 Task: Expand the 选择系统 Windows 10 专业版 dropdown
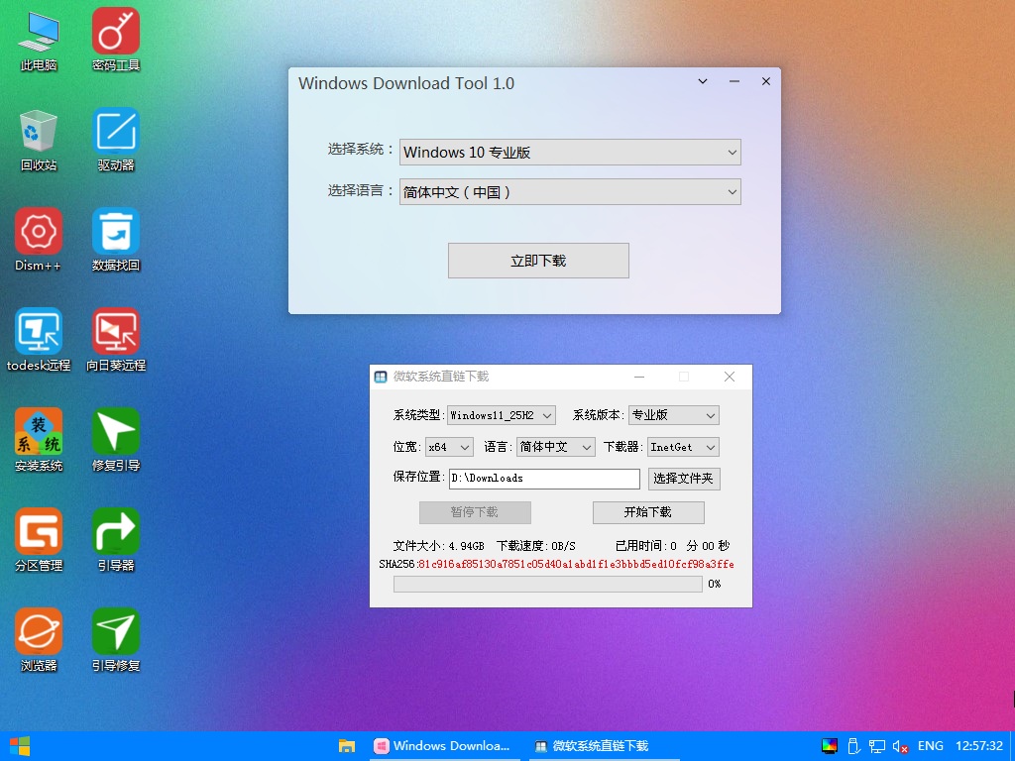[x=570, y=153]
